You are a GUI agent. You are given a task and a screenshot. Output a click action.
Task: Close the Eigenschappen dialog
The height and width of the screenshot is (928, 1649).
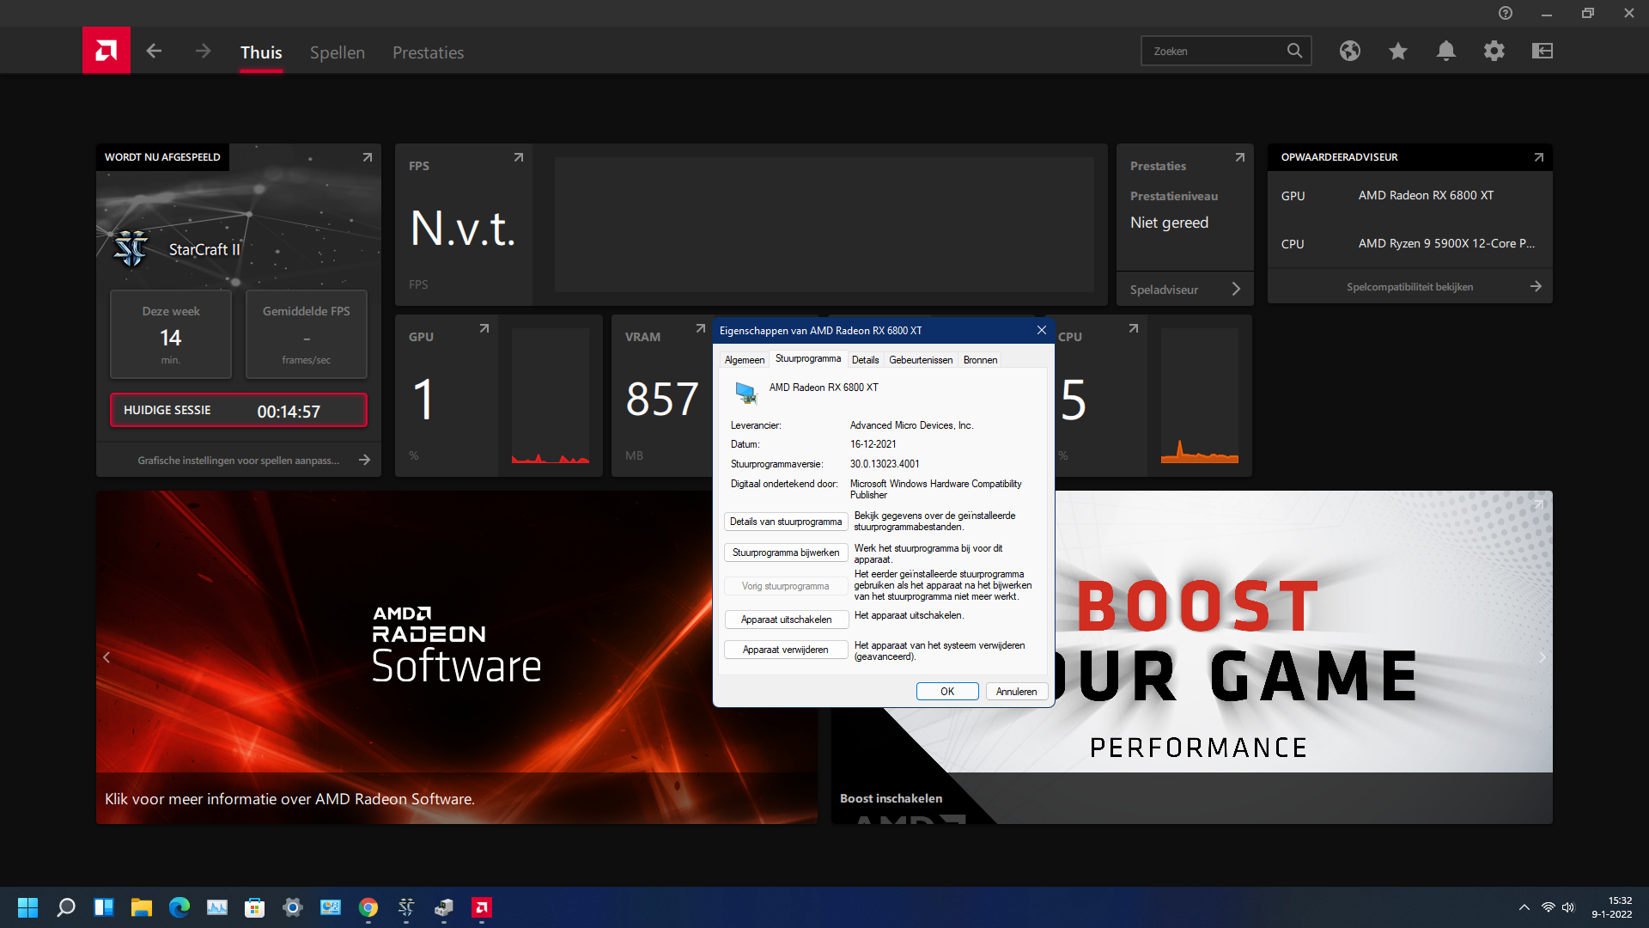1042,330
